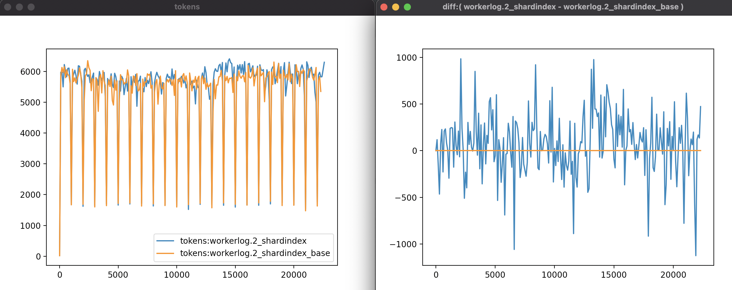This screenshot has width=732, height=290.
Task: Close the diff window with red button
Action: [384, 7]
